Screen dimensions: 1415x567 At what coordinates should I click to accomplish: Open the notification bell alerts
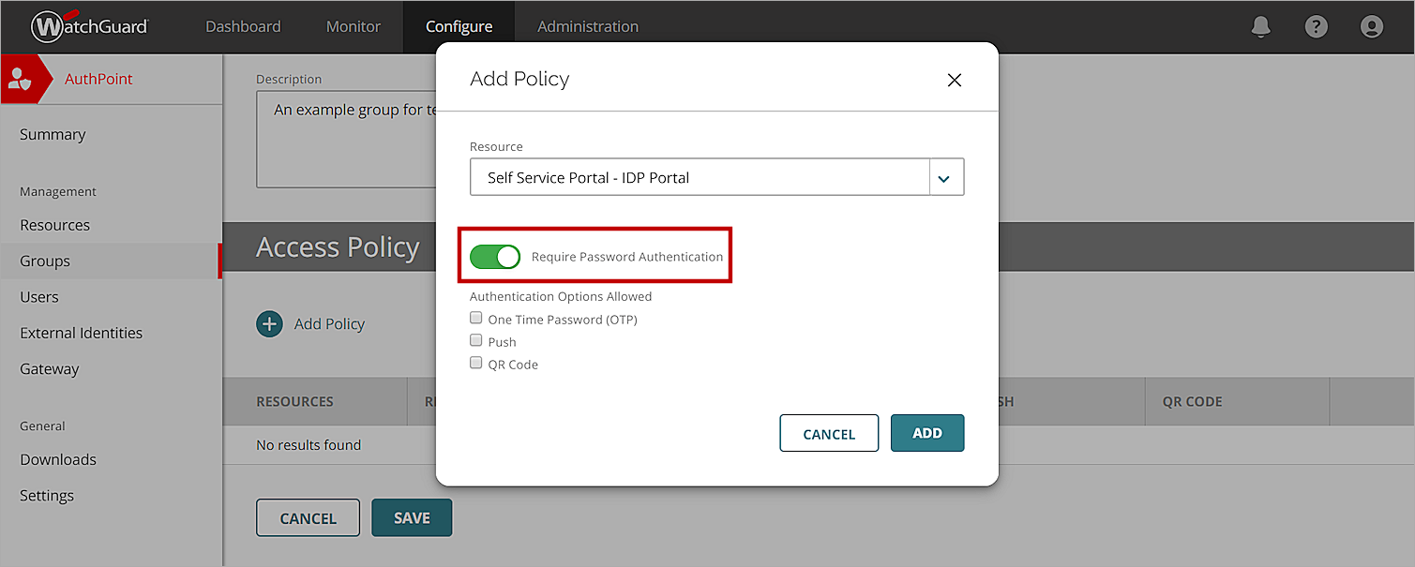click(x=1260, y=27)
